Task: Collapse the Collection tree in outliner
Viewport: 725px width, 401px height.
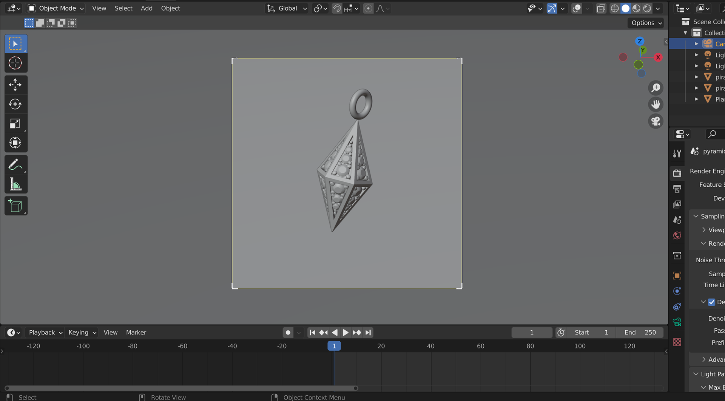Action: tap(685, 33)
